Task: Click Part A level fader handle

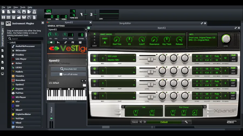Action: click(150, 59)
